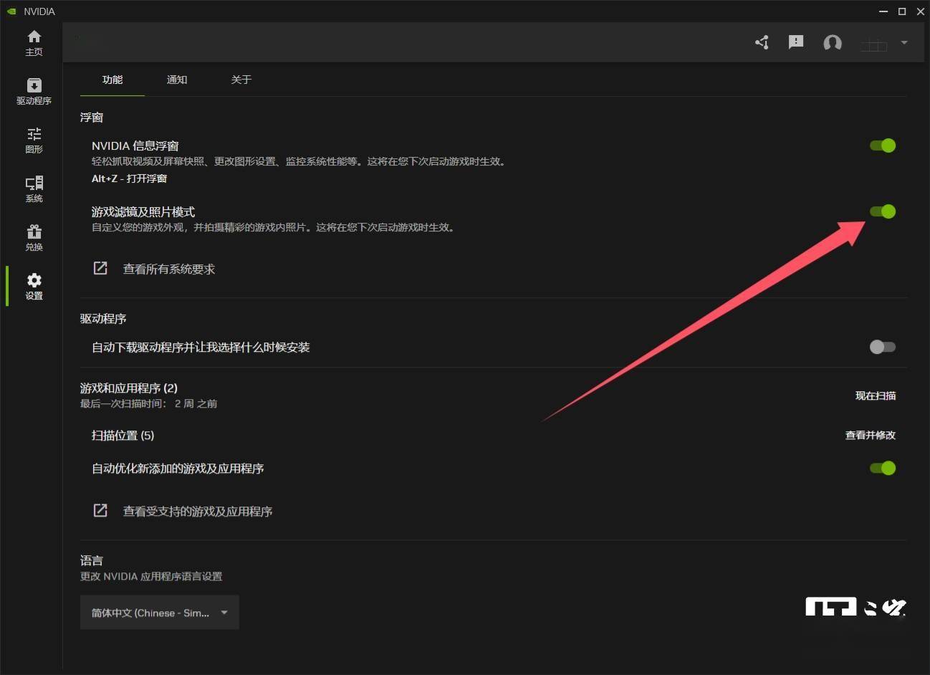Go to the 图形 graphics section

(34, 140)
